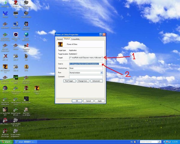Image resolution: width=180 pixels, height=144 pixels.
Task: Switch to the Gmail taskbar window
Action: tap(26, 142)
